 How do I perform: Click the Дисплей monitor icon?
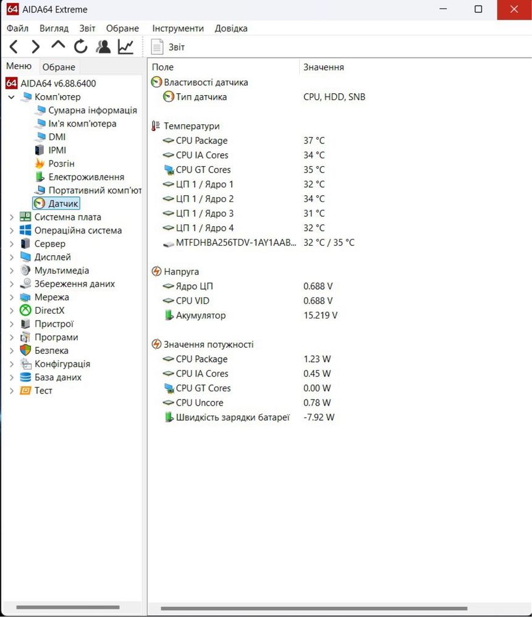click(x=25, y=257)
